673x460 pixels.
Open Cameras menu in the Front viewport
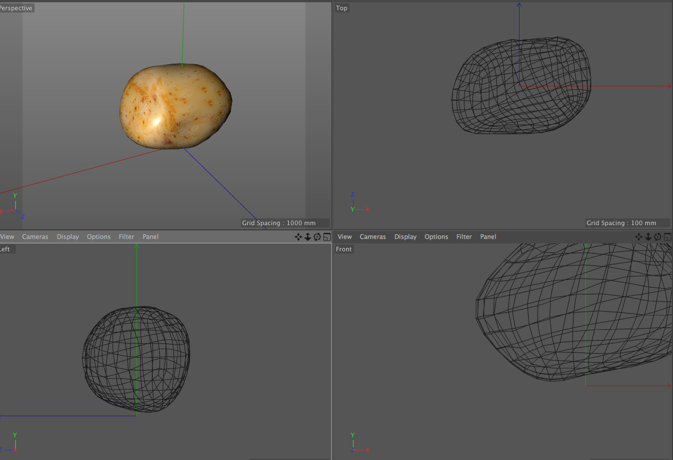(x=373, y=237)
